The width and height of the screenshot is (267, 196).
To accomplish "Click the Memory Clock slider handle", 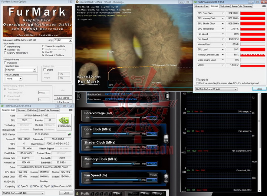I will click(133, 164).
